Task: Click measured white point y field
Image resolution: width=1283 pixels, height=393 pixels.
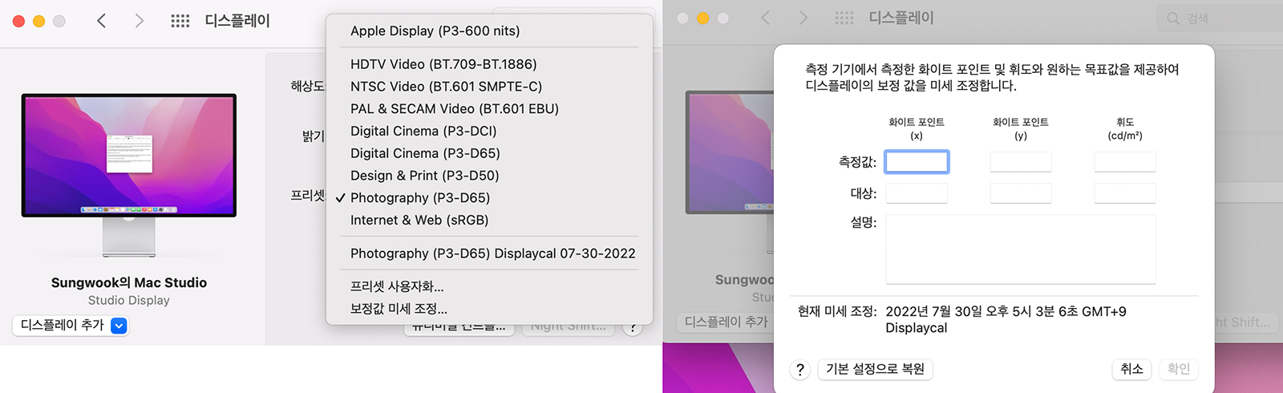Action: point(1021,162)
